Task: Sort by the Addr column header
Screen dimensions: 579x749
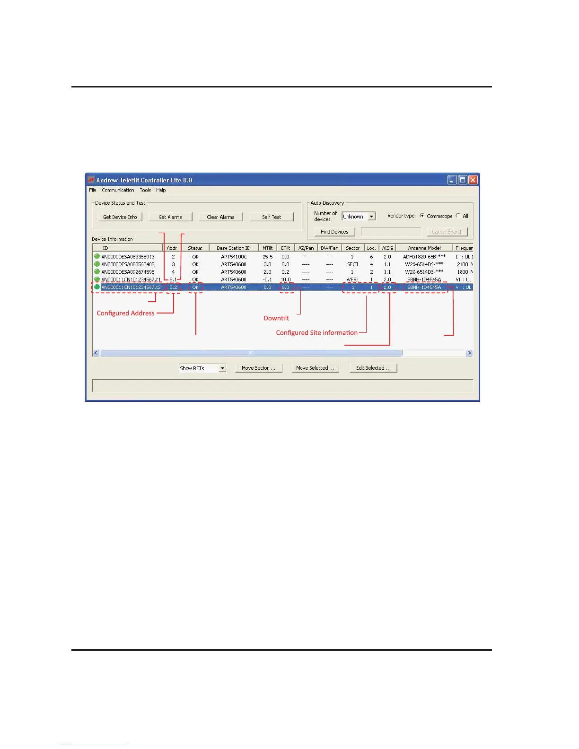Action: pyautogui.click(x=172, y=248)
